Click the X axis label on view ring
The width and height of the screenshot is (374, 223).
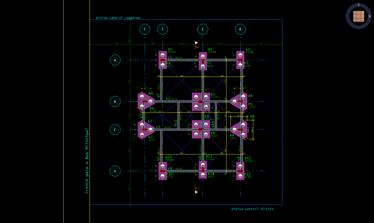click(369, 16)
